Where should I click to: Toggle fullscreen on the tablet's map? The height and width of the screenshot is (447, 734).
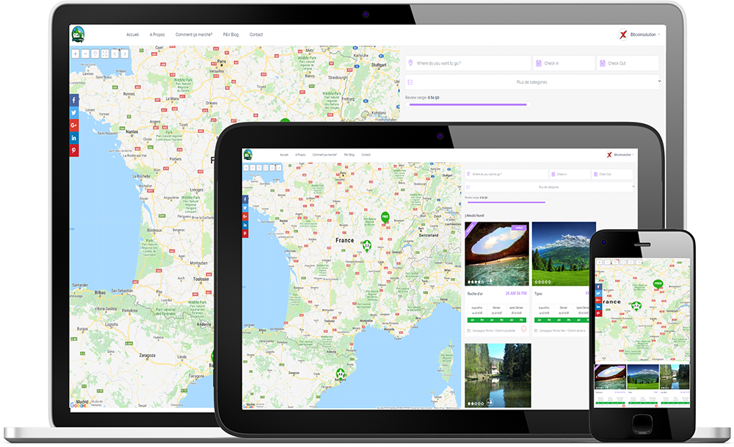click(266, 167)
